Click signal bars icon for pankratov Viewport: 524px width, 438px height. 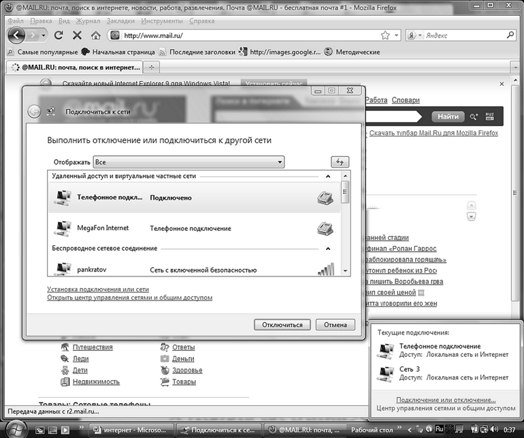(x=326, y=270)
